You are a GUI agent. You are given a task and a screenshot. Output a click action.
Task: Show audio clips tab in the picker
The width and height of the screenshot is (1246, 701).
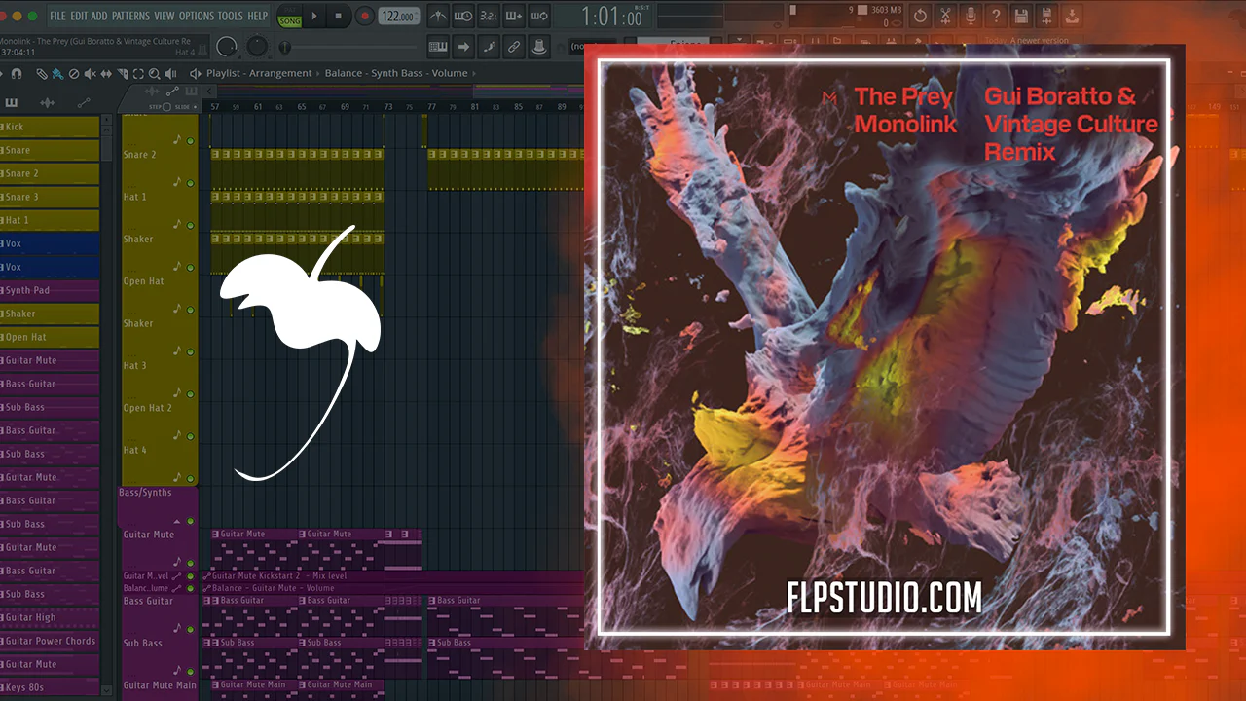pyautogui.click(x=47, y=102)
